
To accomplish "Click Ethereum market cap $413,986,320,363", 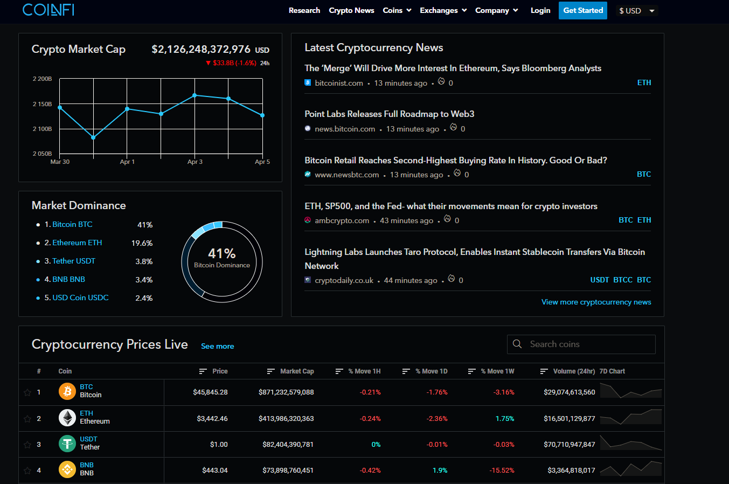I will click(x=286, y=418).
